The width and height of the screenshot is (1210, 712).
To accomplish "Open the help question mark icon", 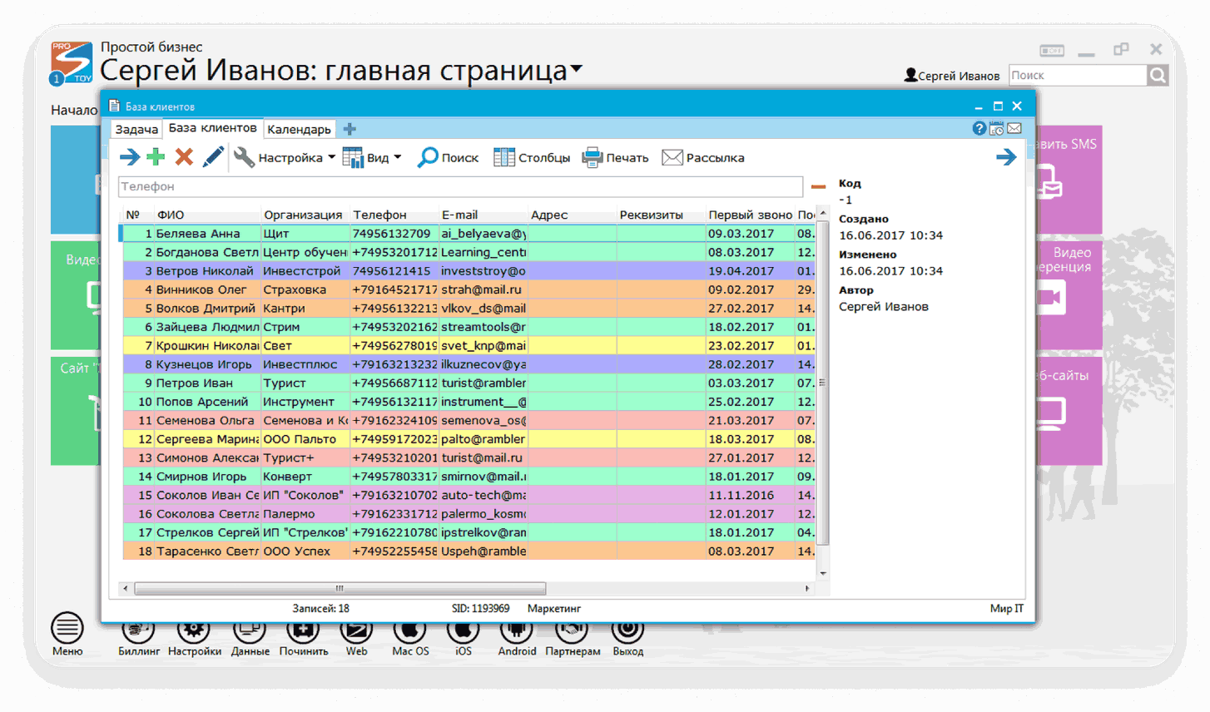I will (979, 128).
